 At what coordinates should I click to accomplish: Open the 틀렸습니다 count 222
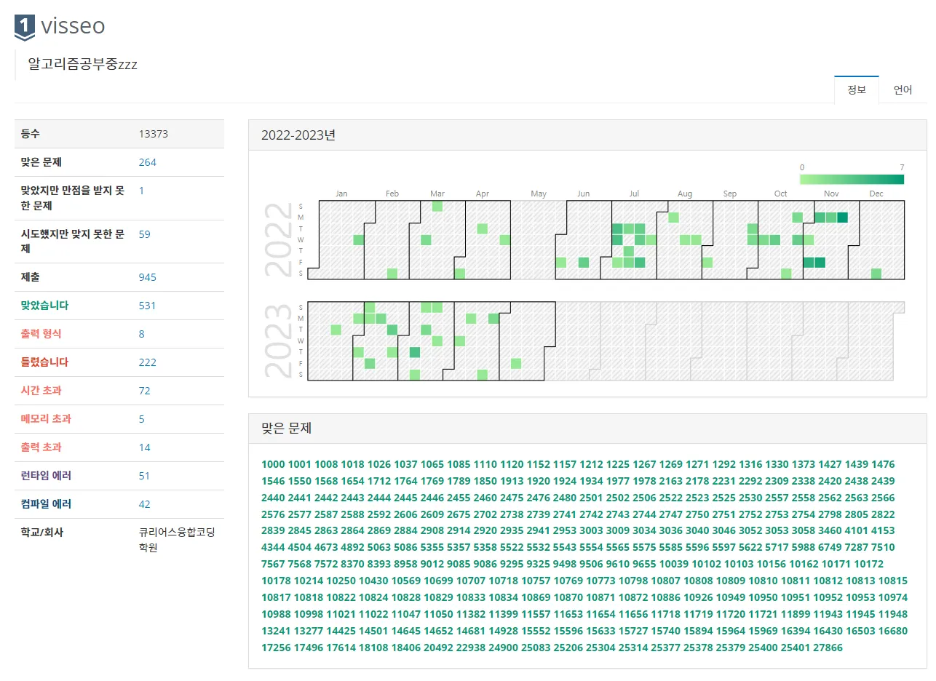147,362
